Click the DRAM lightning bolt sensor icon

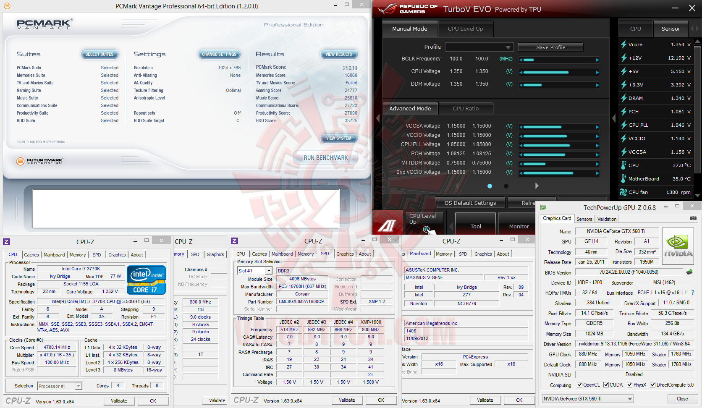click(624, 98)
